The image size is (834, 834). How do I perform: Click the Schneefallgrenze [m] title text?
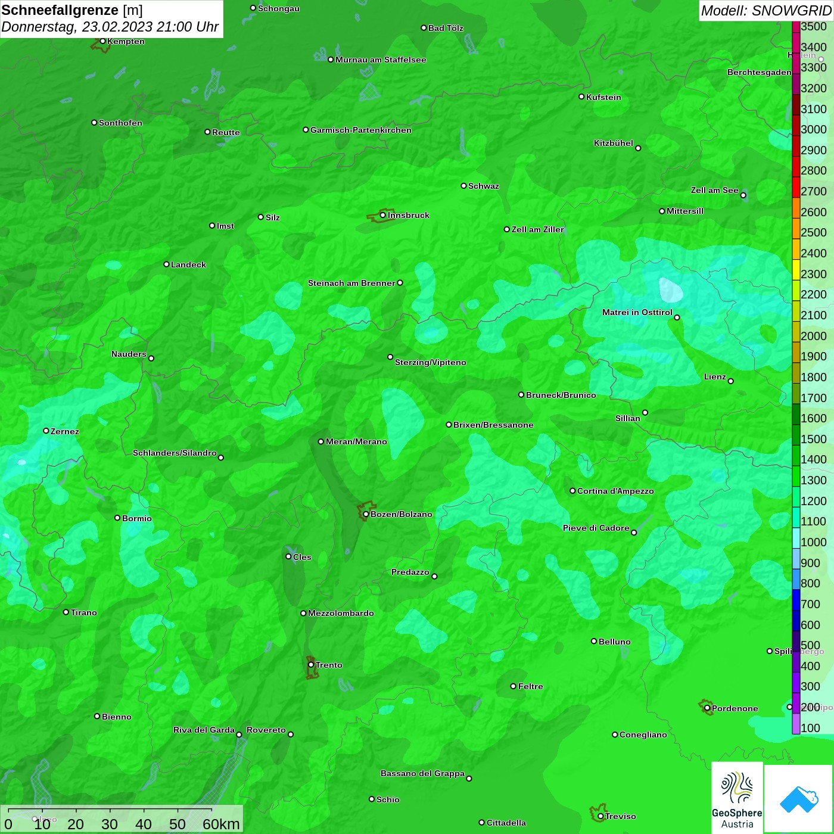(72, 10)
